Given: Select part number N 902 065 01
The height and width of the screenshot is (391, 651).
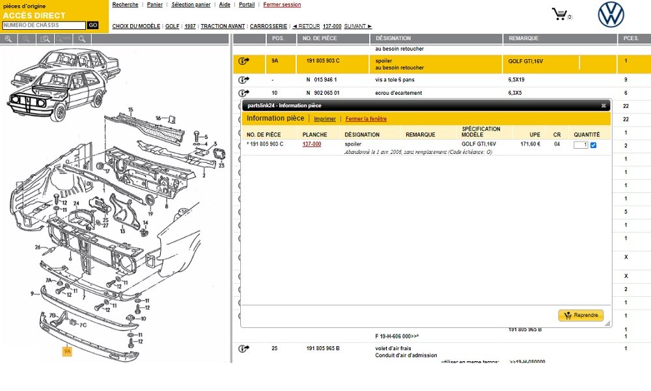Looking at the screenshot, I should click(x=323, y=93).
